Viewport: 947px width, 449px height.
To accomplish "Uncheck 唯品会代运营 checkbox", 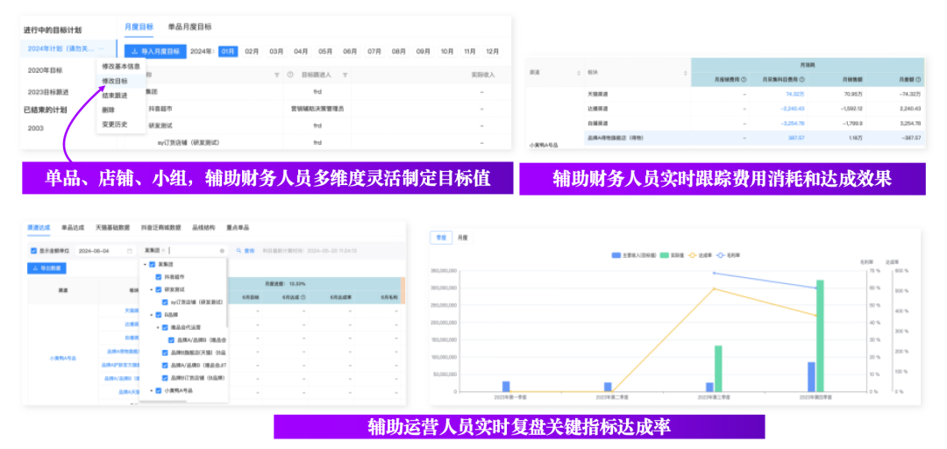I will point(165,327).
